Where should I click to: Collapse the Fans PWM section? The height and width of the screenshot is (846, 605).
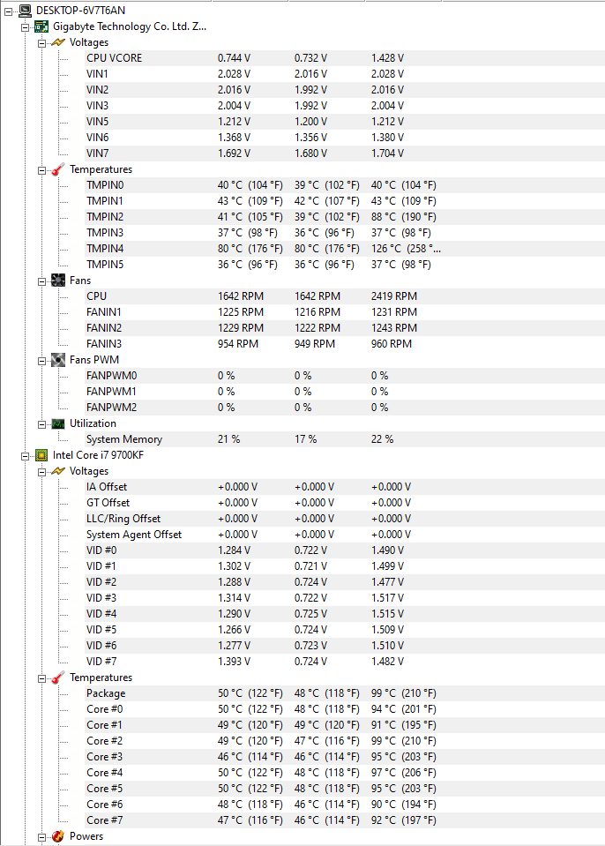click(x=41, y=361)
